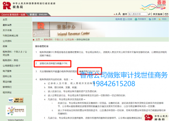Open 税务易 登入/注册 link
Screen dimensions: 169x121
124,19
